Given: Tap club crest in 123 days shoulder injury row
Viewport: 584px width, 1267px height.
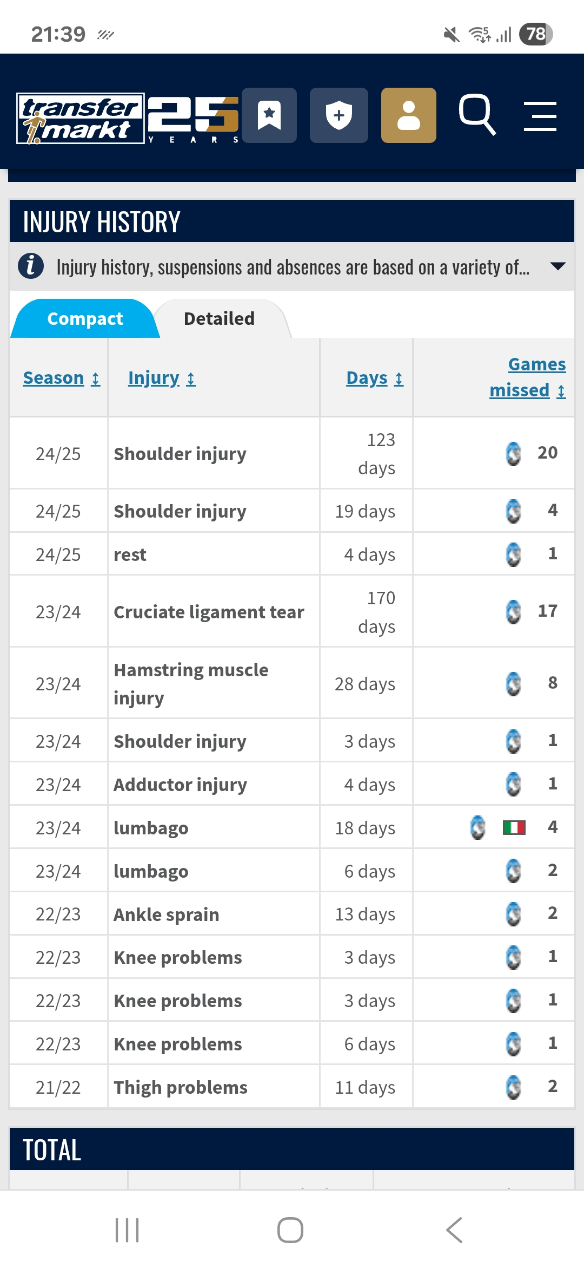Looking at the screenshot, I should [x=513, y=453].
